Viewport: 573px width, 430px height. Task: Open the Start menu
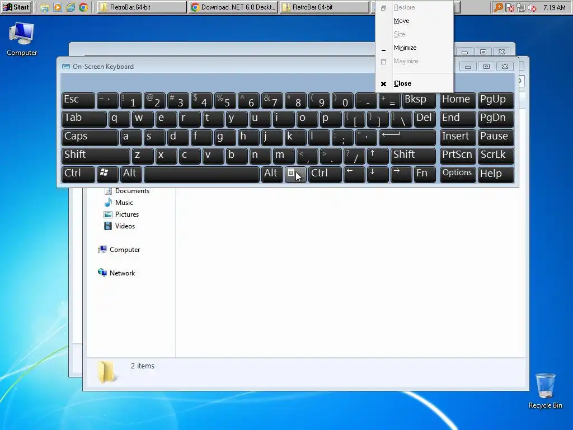[16, 7]
